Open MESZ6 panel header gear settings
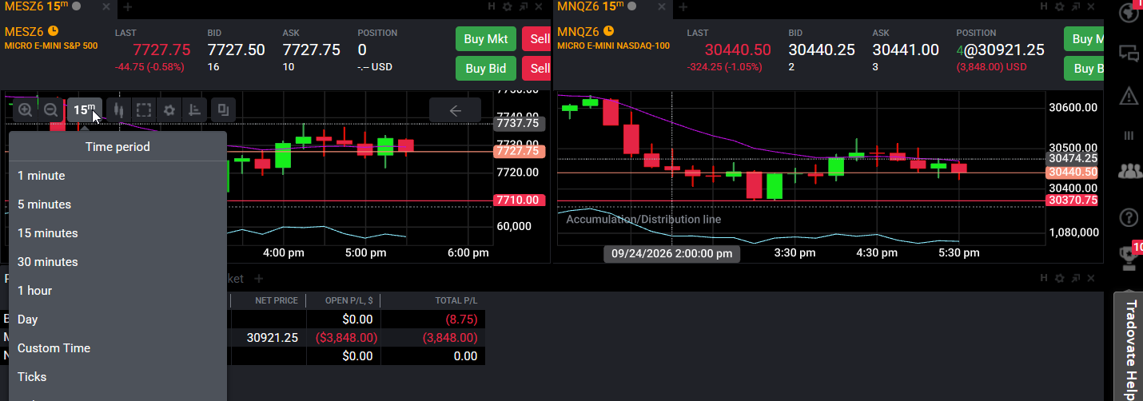 pyautogui.click(x=508, y=6)
